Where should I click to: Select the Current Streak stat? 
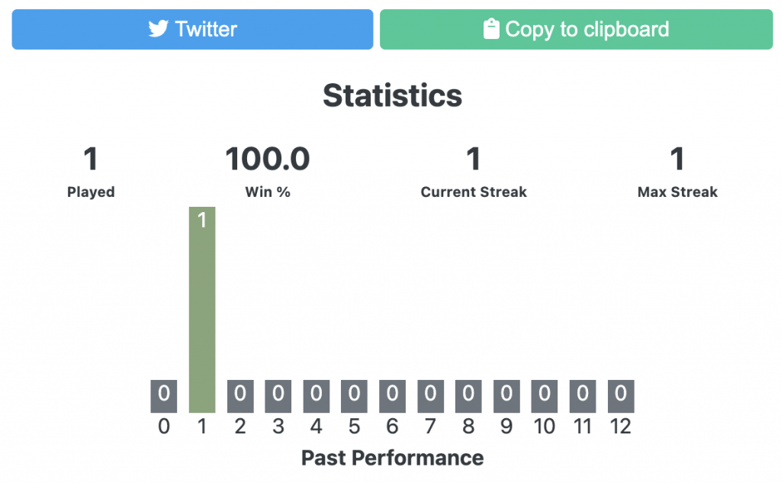[x=473, y=159]
